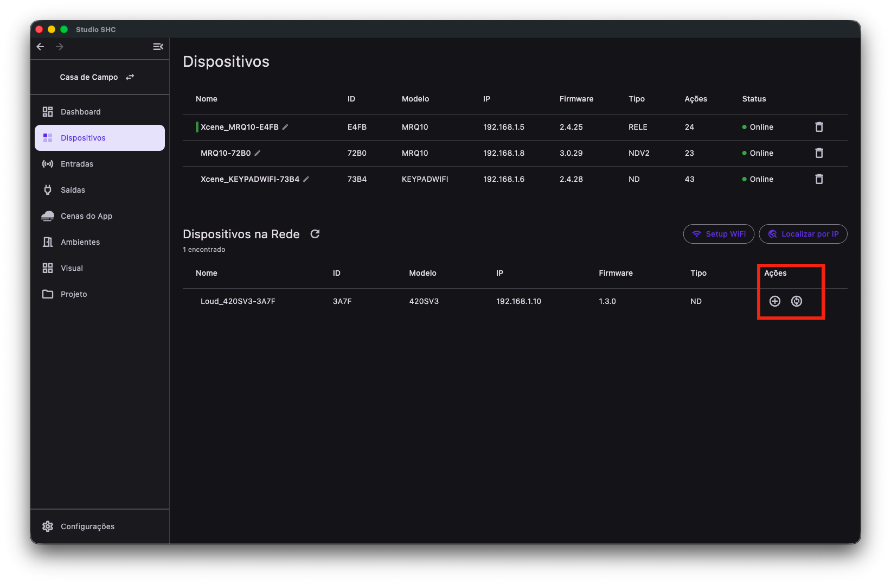
Task: Click the Setup WiFi button
Action: [x=719, y=234]
